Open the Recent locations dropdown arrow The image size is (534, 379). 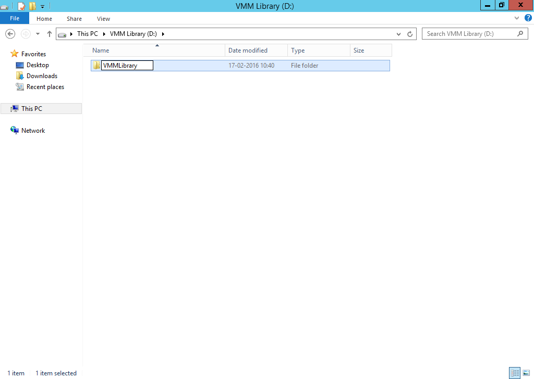(x=37, y=33)
